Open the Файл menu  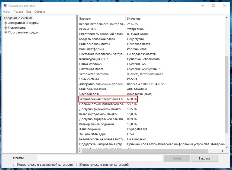click(x=7, y=12)
